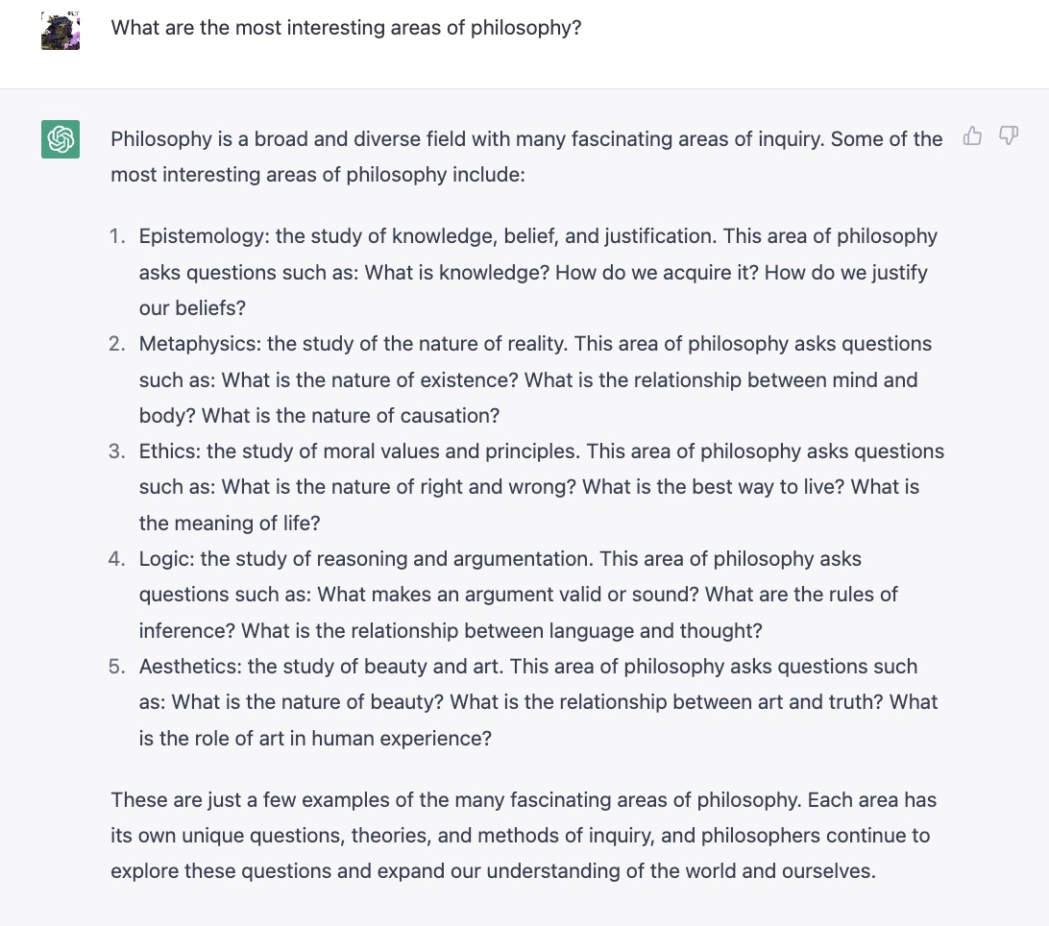Screen dimensions: 1049x926
Task: Click the user's question about philosophy areas
Action: 346,27
